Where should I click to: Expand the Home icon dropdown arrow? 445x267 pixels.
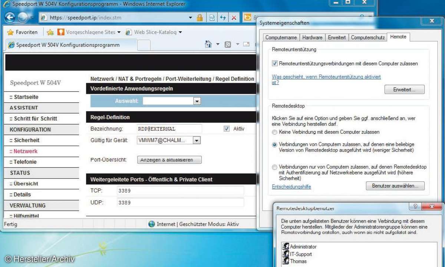[218, 44]
